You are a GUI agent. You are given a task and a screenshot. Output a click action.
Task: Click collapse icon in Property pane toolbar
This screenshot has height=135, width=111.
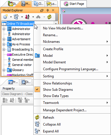point(20,100)
